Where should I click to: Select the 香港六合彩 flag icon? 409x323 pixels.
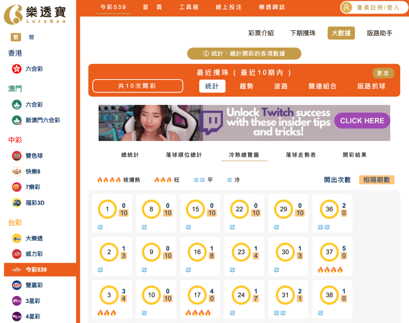tap(16, 69)
